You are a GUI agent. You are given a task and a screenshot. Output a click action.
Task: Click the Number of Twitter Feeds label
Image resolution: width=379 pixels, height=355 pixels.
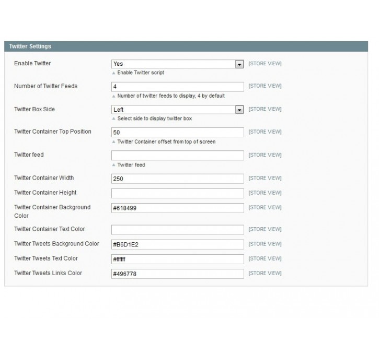[x=45, y=86]
